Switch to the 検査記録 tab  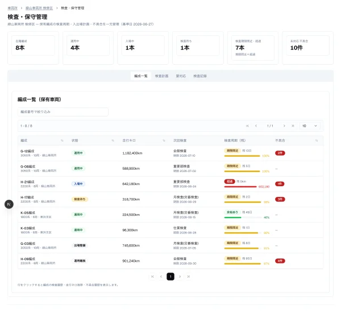[x=200, y=76]
